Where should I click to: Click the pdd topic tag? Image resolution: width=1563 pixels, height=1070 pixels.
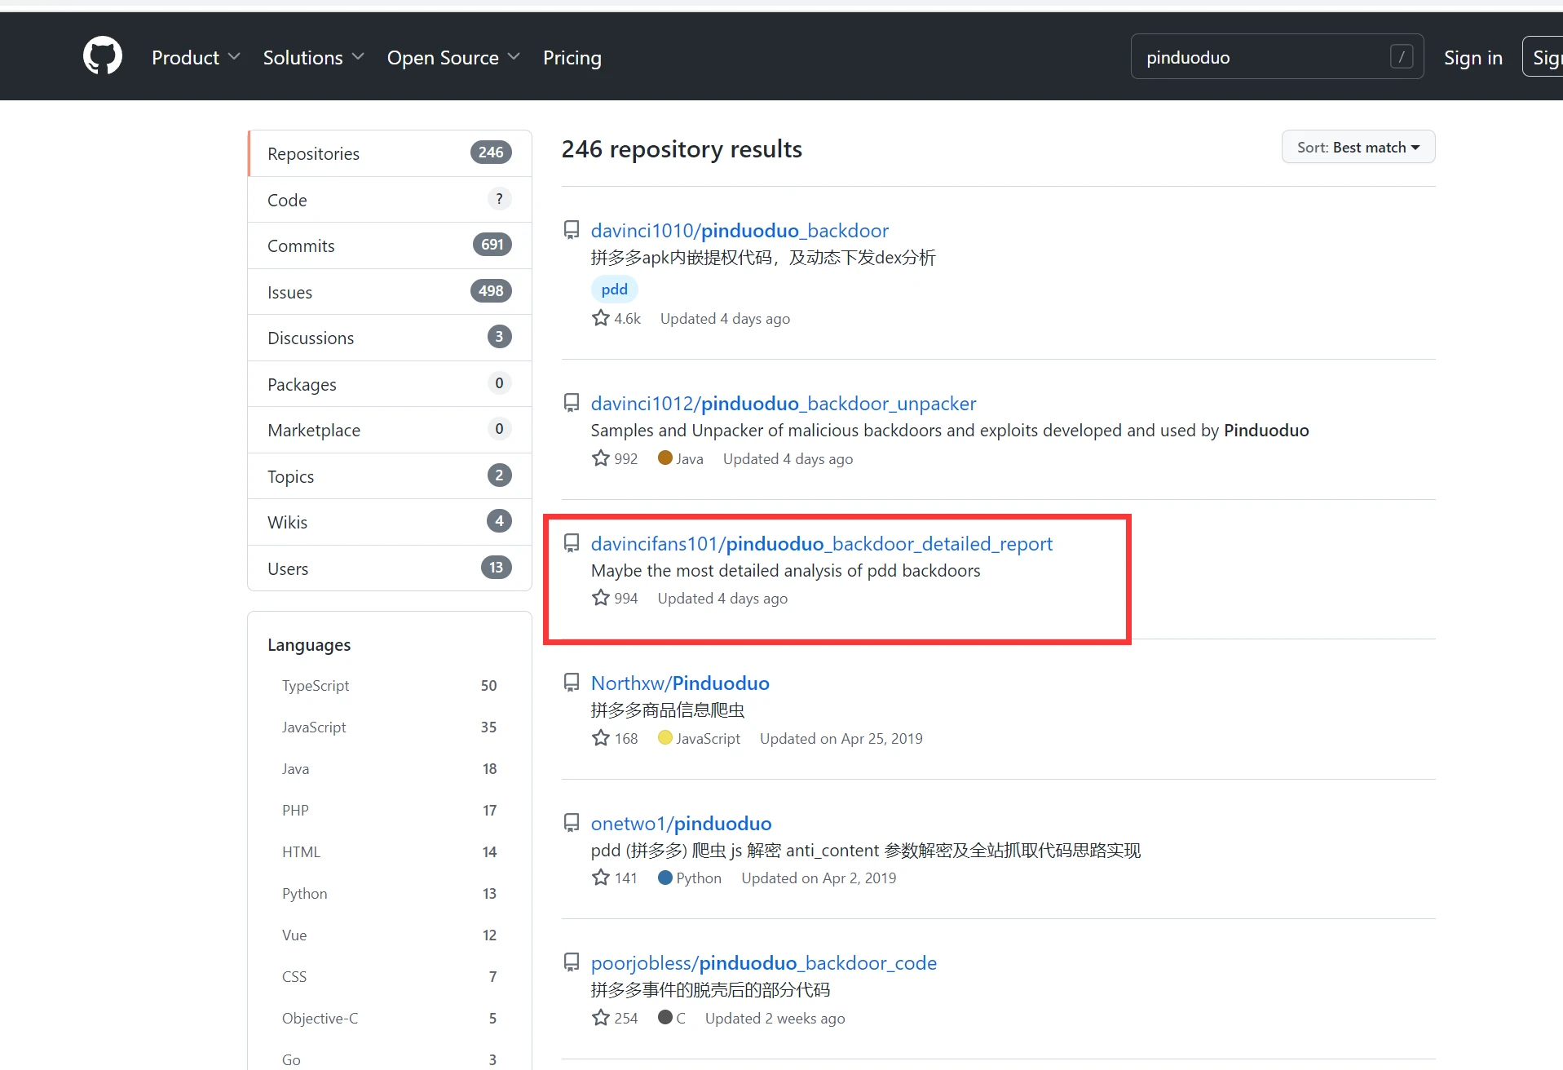pyautogui.click(x=614, y=290)
